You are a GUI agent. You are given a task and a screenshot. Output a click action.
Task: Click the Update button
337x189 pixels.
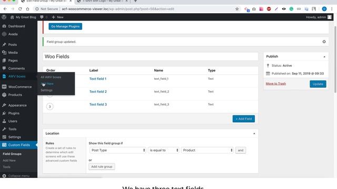318,84
